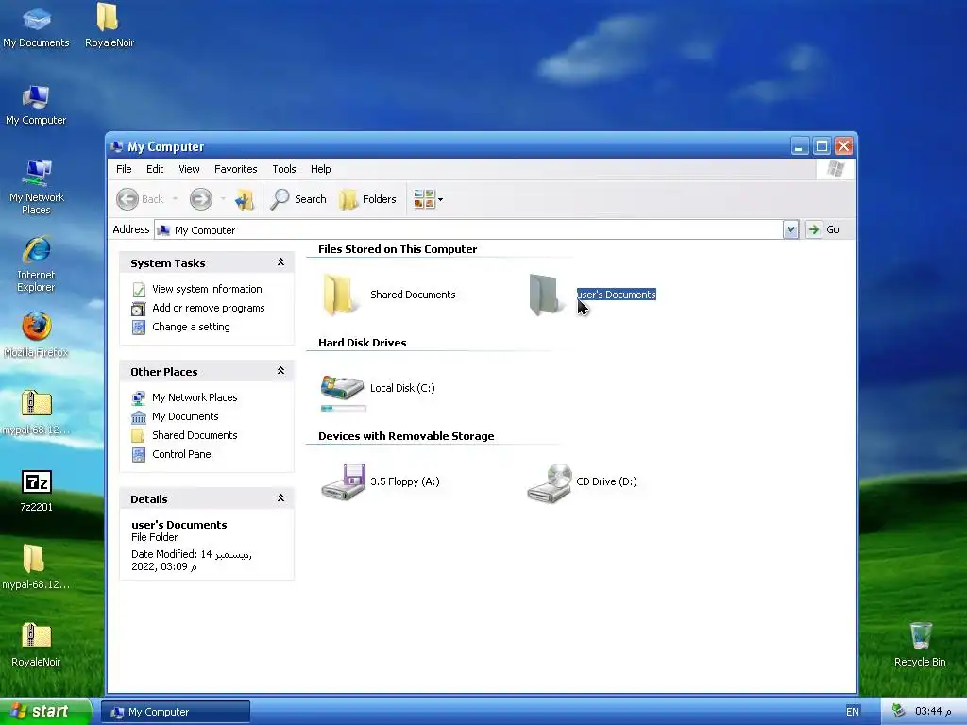Select the mypal-68.12 folder desktop icon
Image resolution: width=967 pixels, height=725 pixels.
(36, 567)
